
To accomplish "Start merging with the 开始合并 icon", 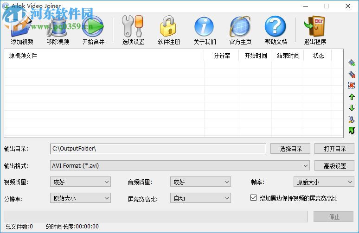I will (x=93, y=26).
